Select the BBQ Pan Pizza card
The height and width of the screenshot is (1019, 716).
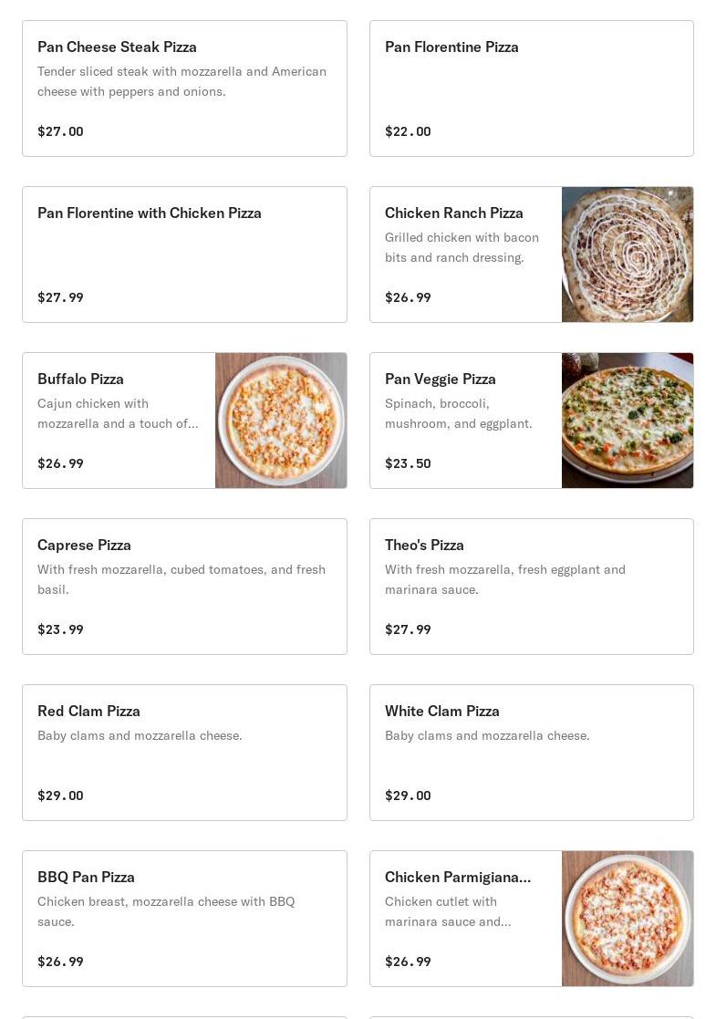click(184, 919)
